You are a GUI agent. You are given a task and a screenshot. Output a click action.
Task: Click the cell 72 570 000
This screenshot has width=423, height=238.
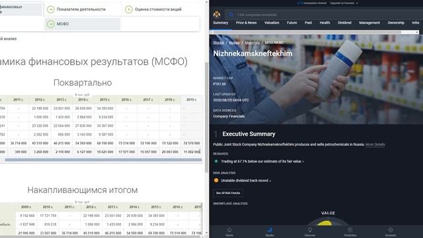pos(192,143)
